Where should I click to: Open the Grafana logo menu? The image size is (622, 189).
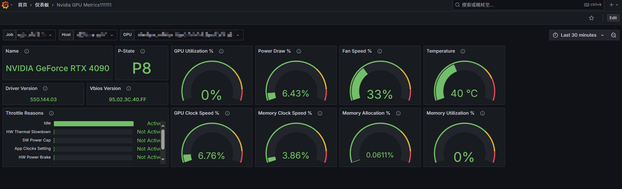[x=5, y=5]
